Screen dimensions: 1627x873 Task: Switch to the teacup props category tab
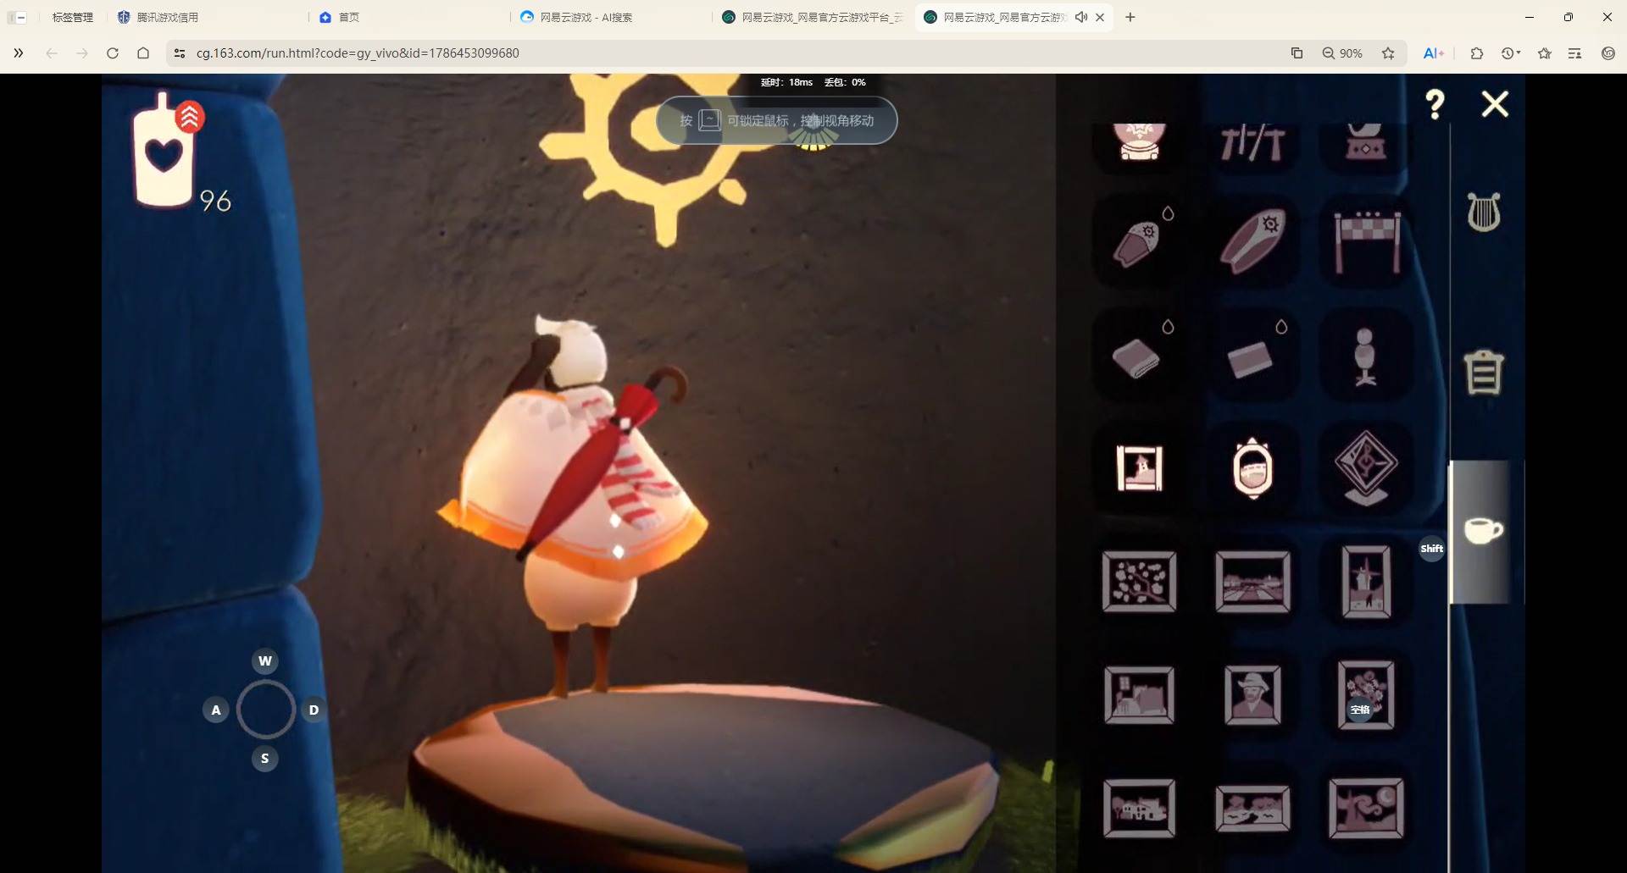coord(1483,531)
